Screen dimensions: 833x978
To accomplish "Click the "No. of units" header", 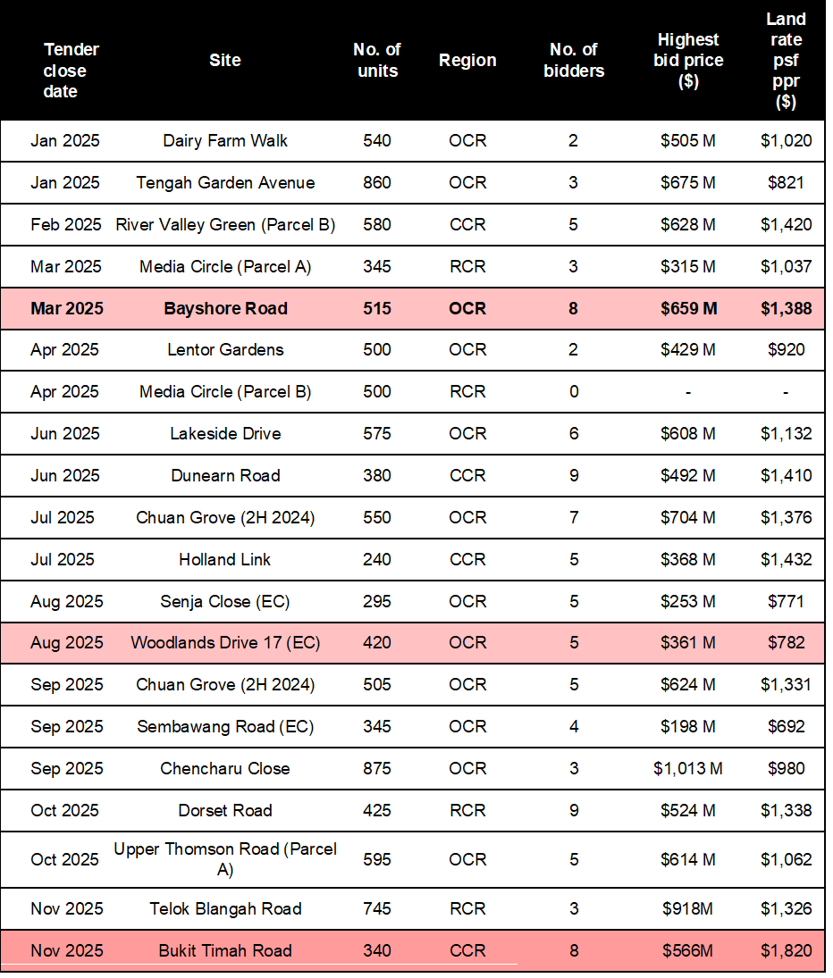I will 377,61.
